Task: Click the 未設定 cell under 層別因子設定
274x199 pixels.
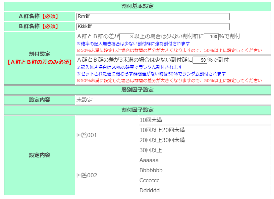Action: (173, 100)
